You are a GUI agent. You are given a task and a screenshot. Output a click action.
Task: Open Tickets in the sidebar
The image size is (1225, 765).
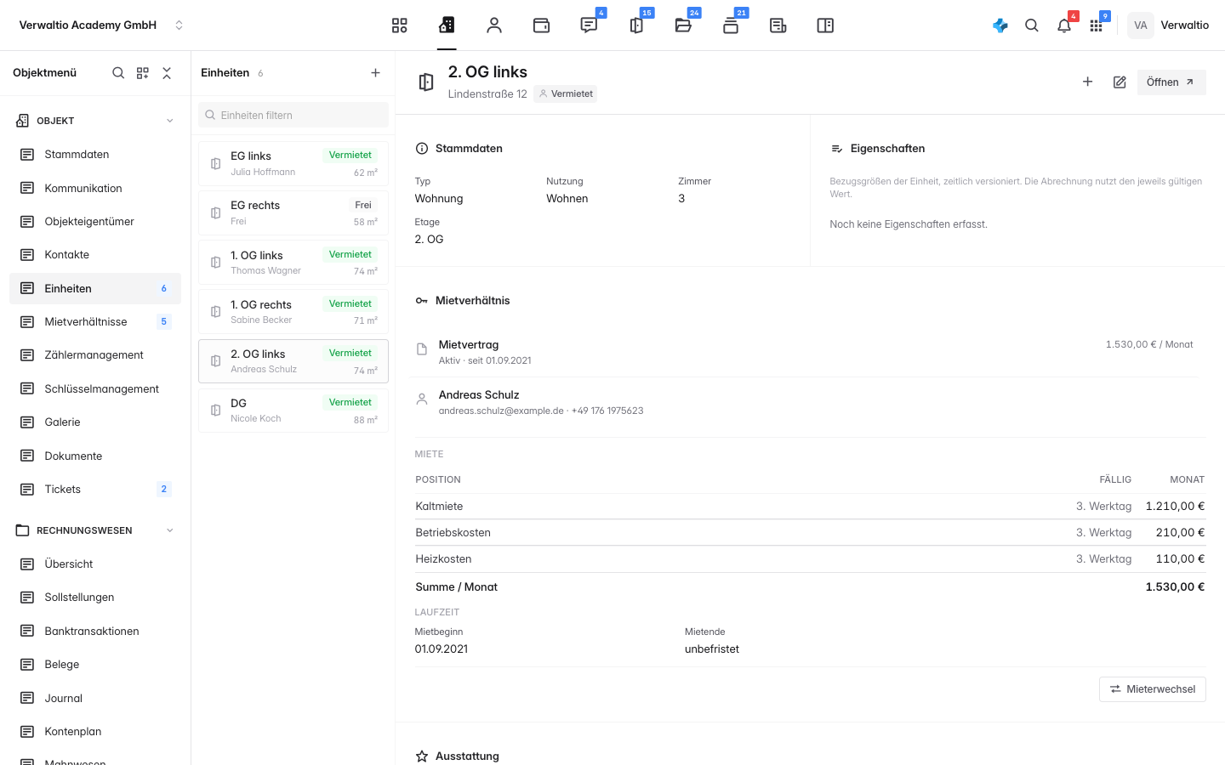click(95, 489)
